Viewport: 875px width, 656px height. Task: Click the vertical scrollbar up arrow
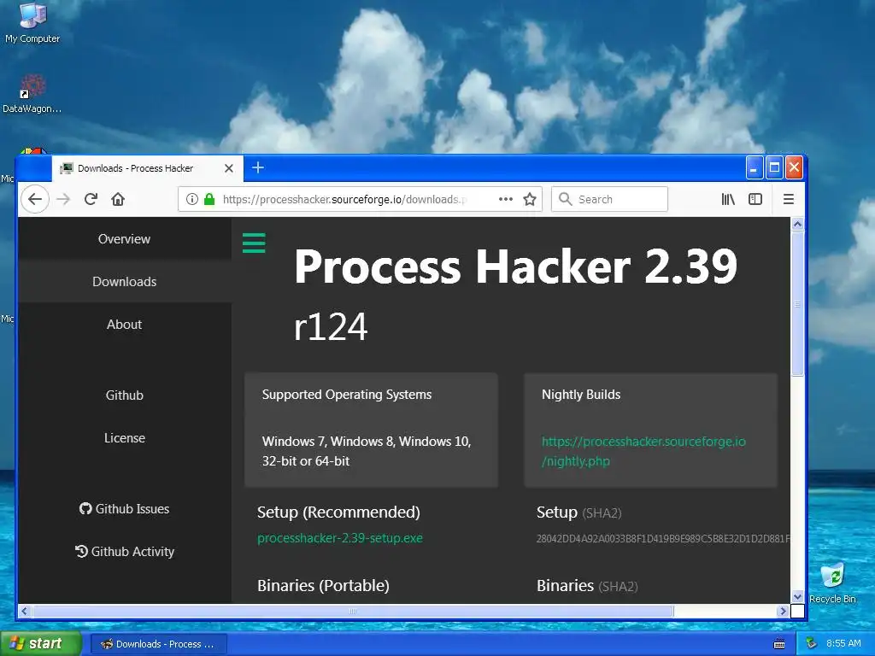pyautogui.click(x=797, y=225)
